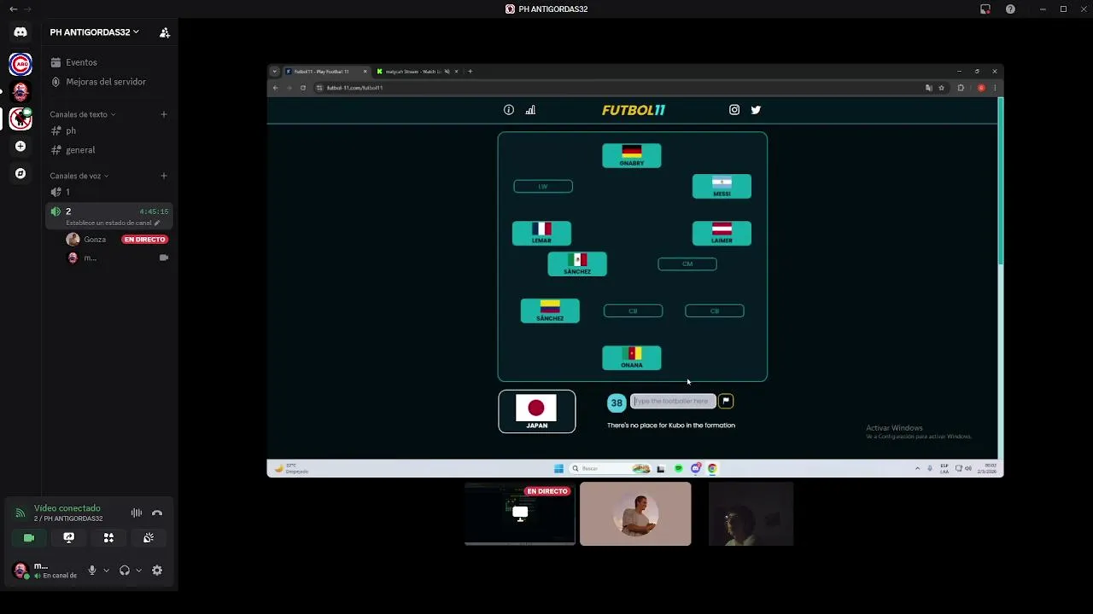This screenshot has height=614, width=1093.
Task: Open the server icon below the ABC server
Action: coord(20,91)
